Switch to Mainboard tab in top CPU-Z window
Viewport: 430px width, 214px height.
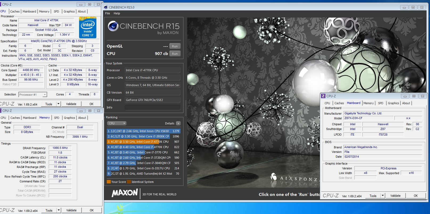click(29, 11)
